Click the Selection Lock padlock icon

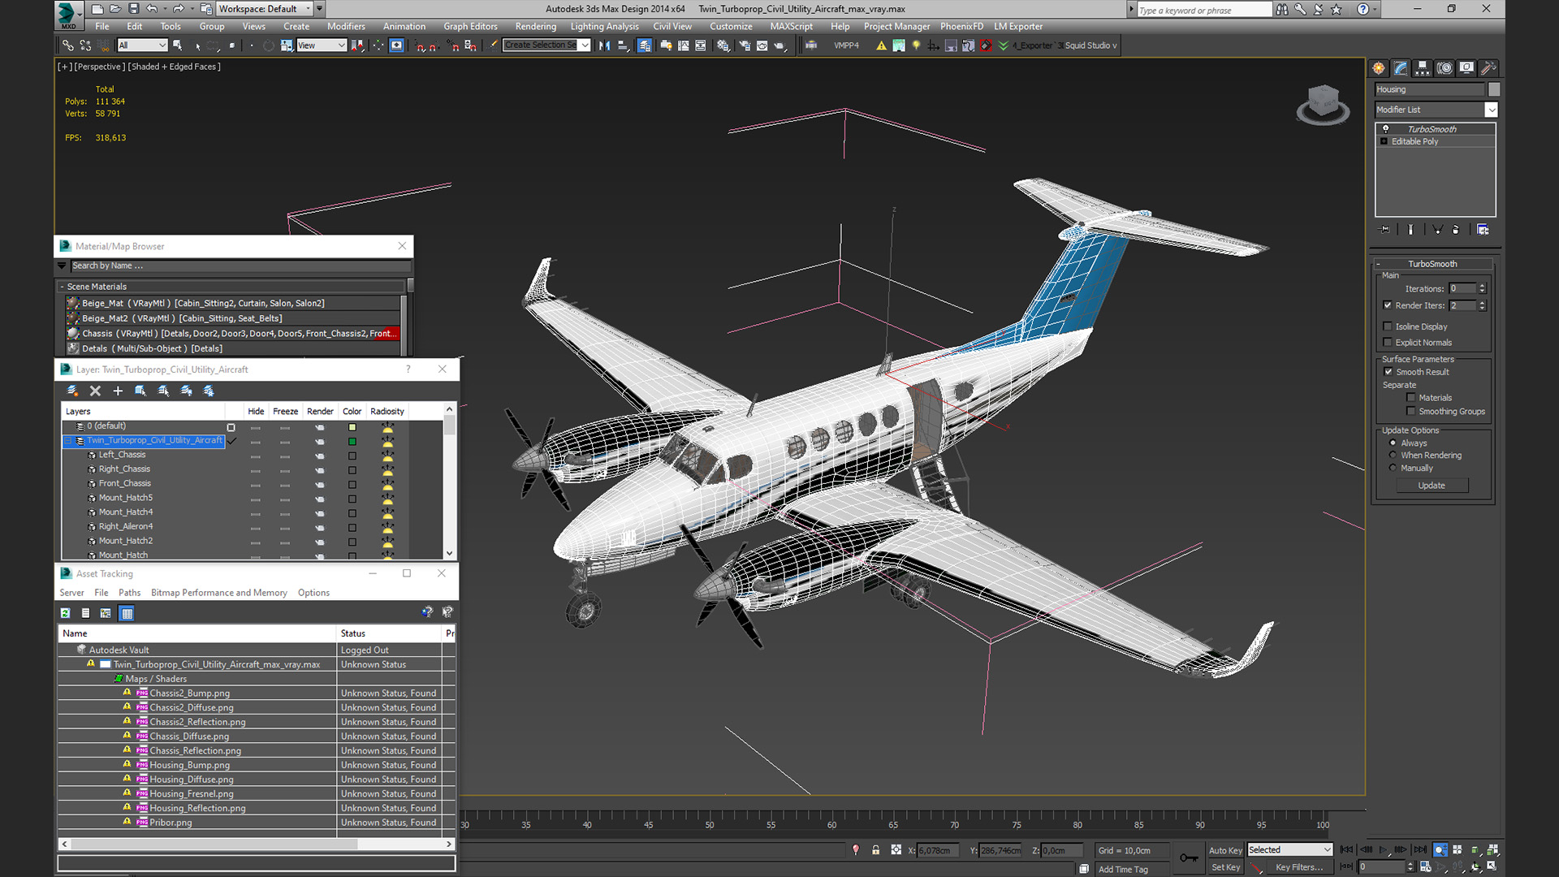click(x=875, y=849)
